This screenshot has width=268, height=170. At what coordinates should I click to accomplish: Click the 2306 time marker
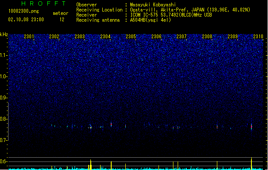tap(156, 37)
